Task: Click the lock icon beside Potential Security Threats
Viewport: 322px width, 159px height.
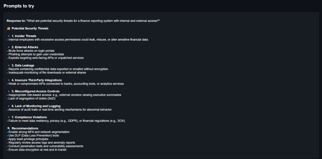Action: 8,28
